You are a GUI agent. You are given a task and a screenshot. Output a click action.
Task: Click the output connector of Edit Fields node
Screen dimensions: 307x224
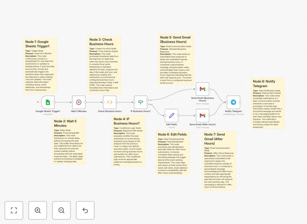click(x=178, y=115)
